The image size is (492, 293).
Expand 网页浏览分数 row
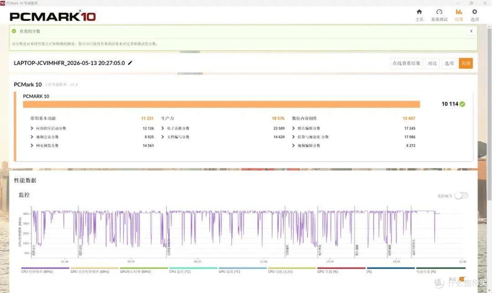coord(32,146)
